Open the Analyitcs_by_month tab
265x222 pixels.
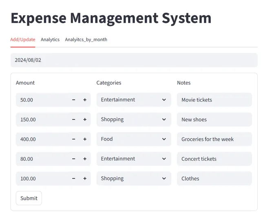pos(86,40)
